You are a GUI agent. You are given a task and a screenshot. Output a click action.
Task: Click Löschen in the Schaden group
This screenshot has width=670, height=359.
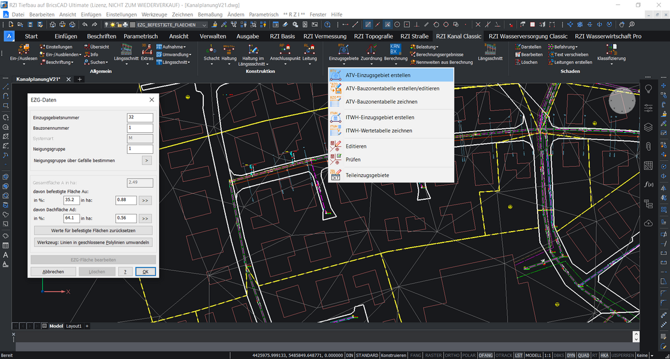pos(526,62)
